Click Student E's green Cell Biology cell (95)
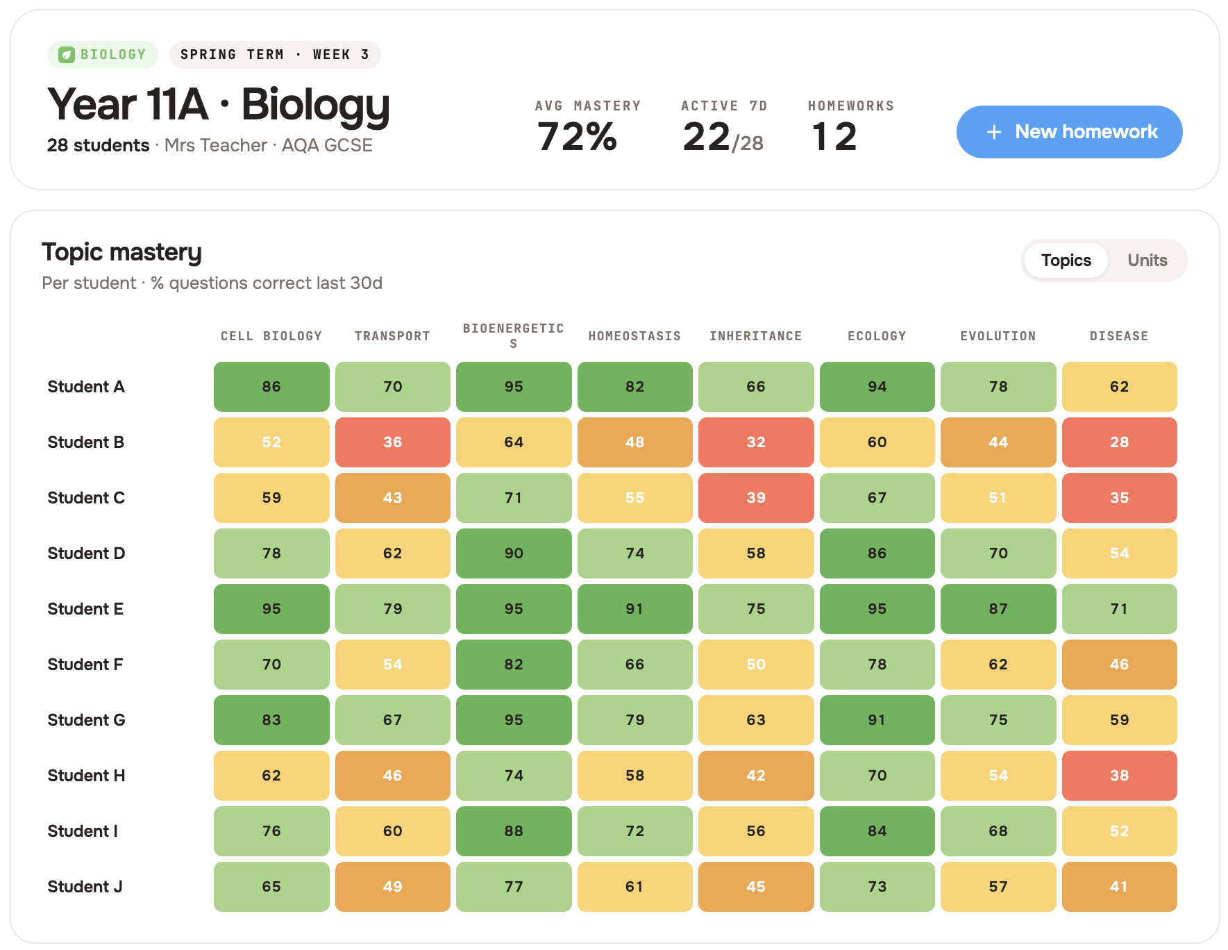The width and height of the screenshot is (1228, 950). [x=271, y=609]
